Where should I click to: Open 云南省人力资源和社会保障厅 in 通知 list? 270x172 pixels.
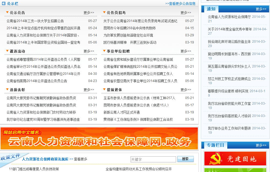click(x=229, y=17)
